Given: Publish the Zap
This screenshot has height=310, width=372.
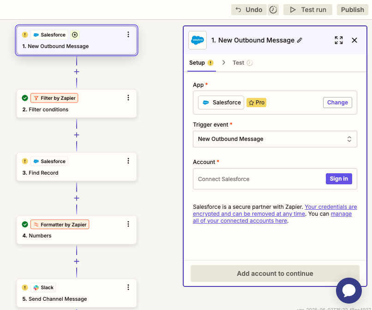Looking at the screenshot, I should [352, 10].
